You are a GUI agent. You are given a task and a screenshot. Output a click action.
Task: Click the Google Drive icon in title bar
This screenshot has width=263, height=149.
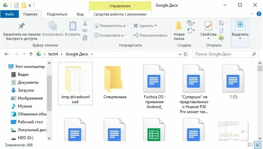5,5
